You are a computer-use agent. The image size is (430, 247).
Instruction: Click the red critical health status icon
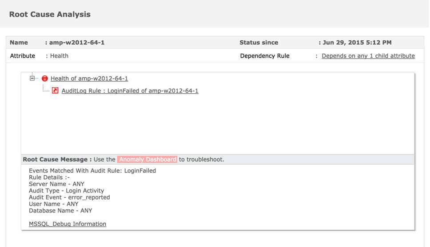pyautogui.click(x=45, y=79)
